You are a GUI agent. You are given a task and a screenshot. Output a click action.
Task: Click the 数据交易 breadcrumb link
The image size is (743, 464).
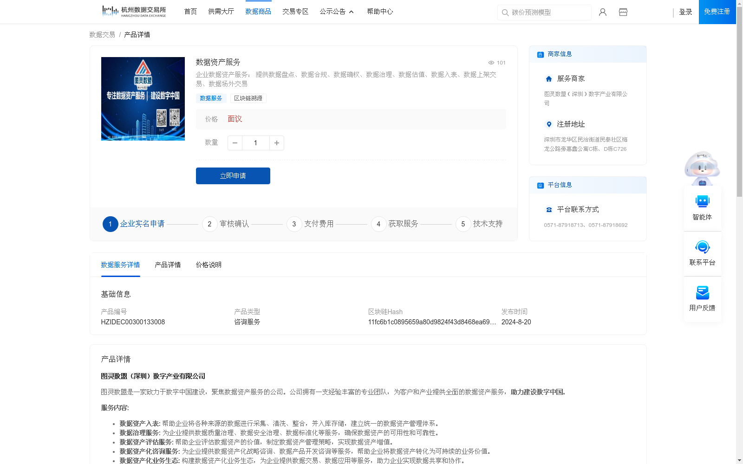coord(102,35)
